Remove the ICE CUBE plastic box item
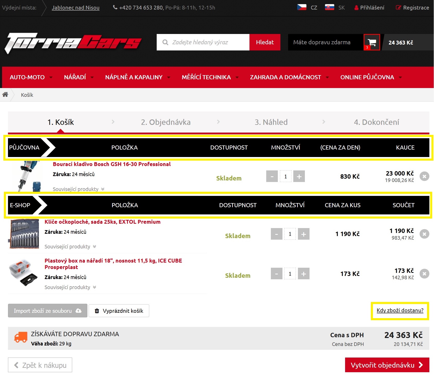The image size is (434, 382). pos(424,274)
